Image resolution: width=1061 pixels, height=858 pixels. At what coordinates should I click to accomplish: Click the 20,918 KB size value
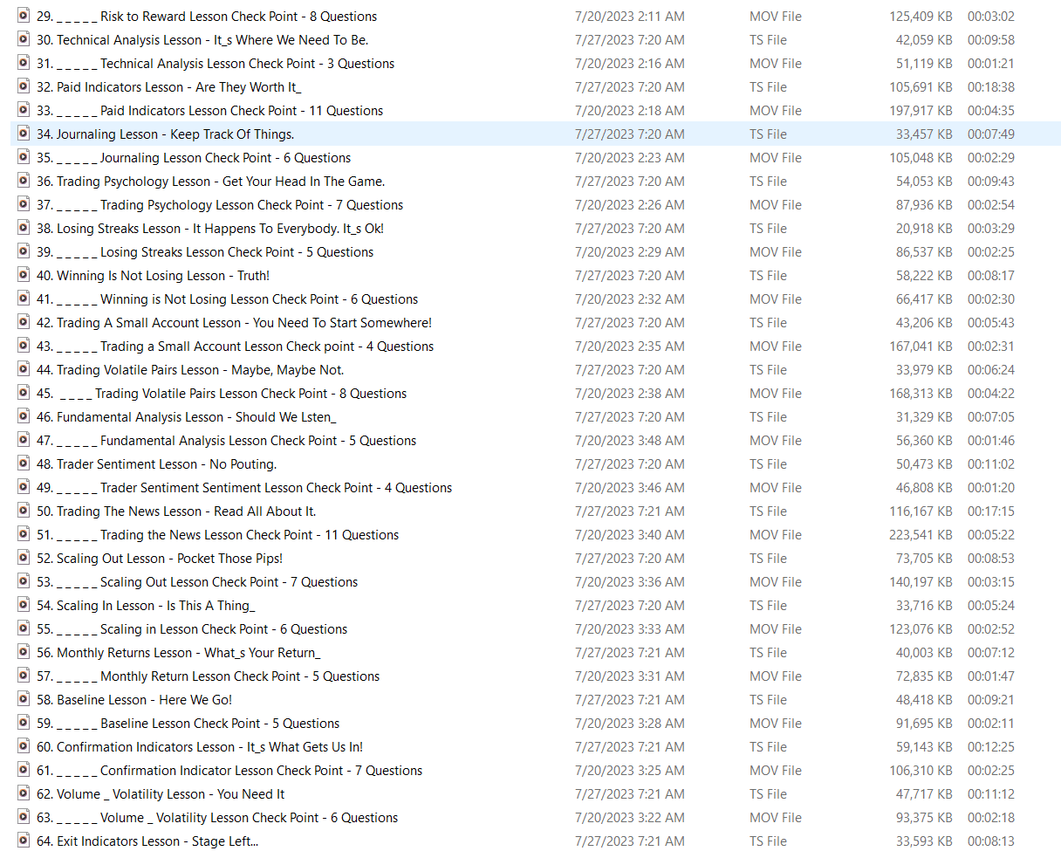(x=924, y=229)
